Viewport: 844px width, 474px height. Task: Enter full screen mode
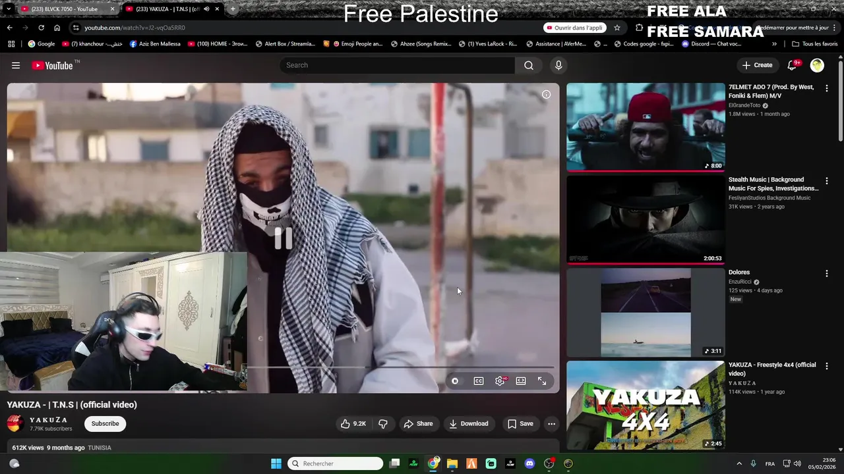click(542, 381)
